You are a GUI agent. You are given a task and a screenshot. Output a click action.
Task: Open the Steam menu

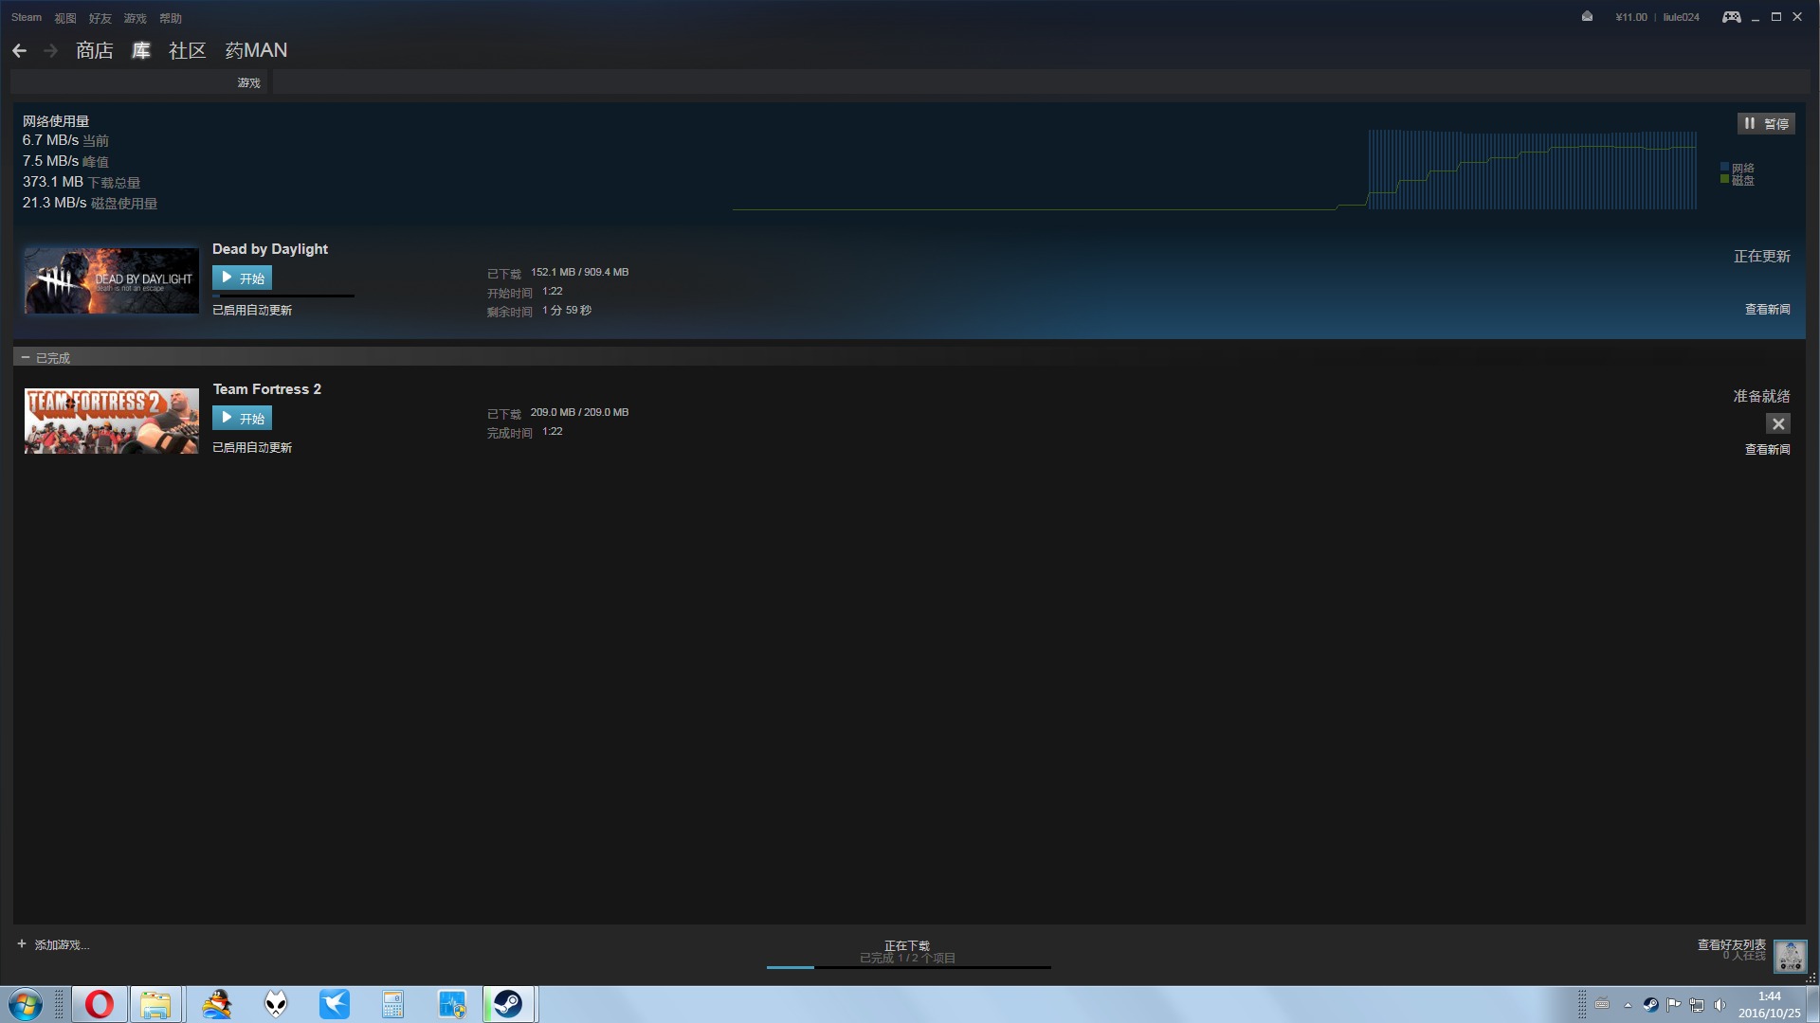tap(27, 18)
